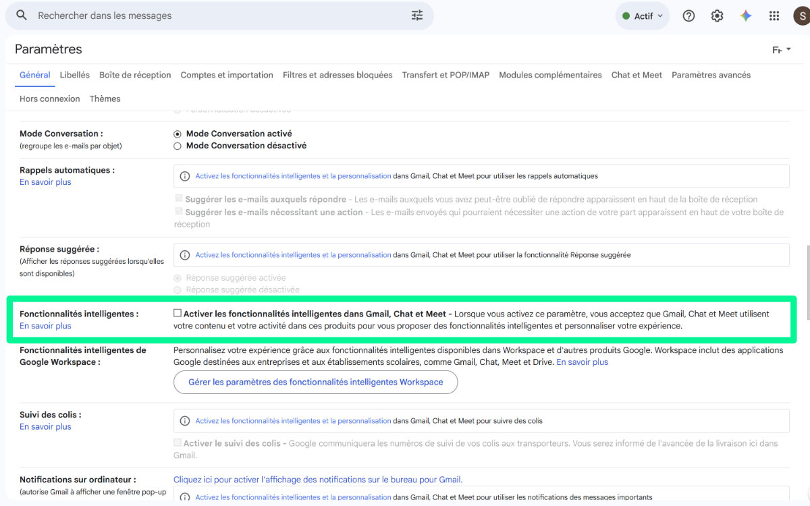The width and height of the screenshot is (810, 506).
Task: Click info icon in notifications messages importants notice
Action: coord(185,497)
